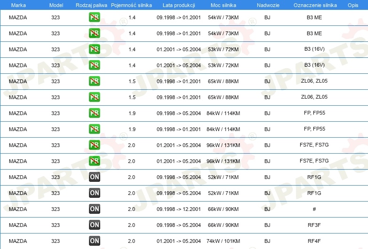Click MAZDA in the RF3F engine row
Image resolution: width=368 pixels, height=249 pixels.
coord(18,225)
